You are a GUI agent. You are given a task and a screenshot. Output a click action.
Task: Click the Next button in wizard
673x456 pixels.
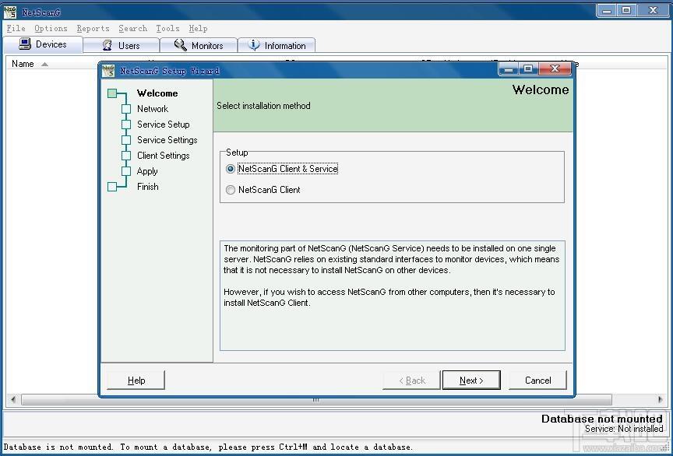click(x=471, y=381)
